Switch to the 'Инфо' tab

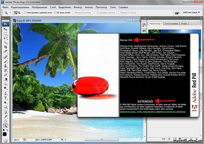click(184, 24)
